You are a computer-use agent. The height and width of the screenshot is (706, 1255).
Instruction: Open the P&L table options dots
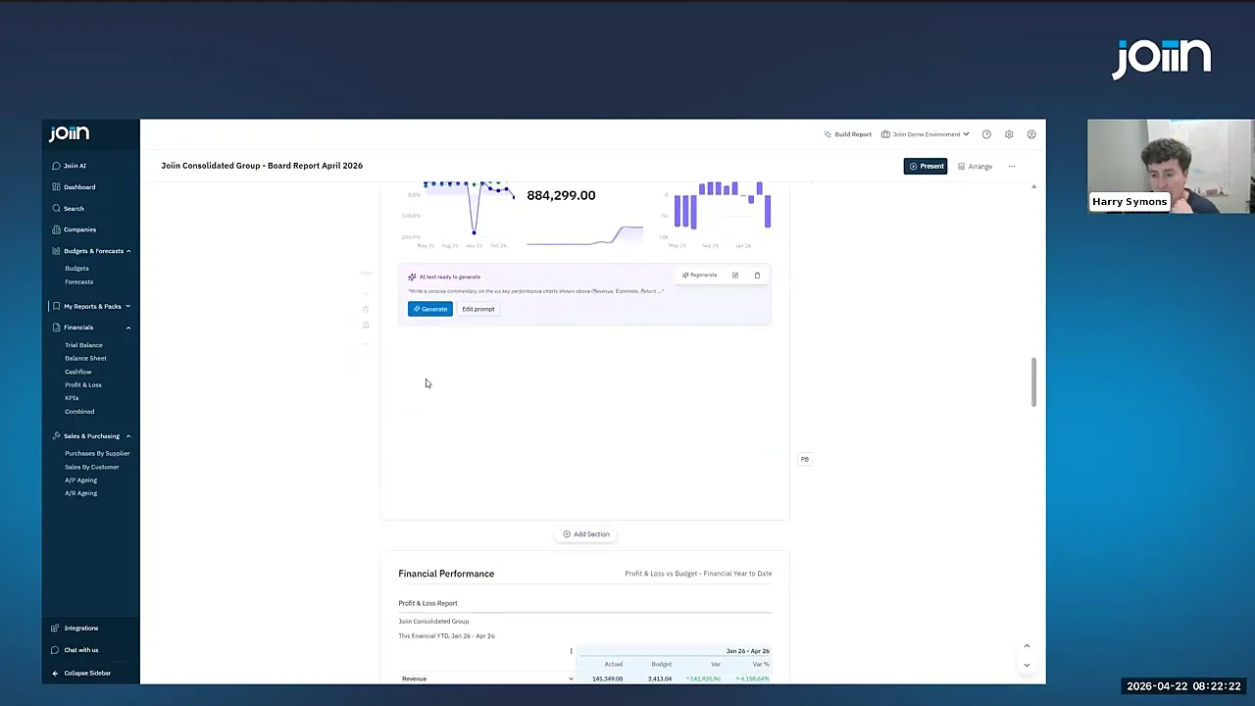(571, 651)
